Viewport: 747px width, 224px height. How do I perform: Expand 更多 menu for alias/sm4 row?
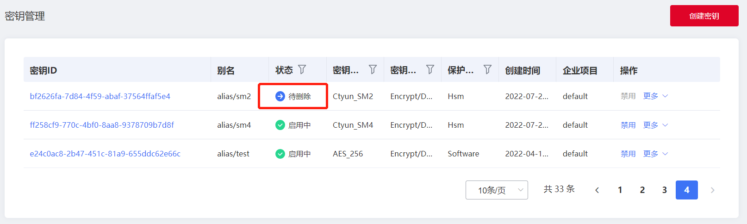pyautogui.click(x=655, y=125)
